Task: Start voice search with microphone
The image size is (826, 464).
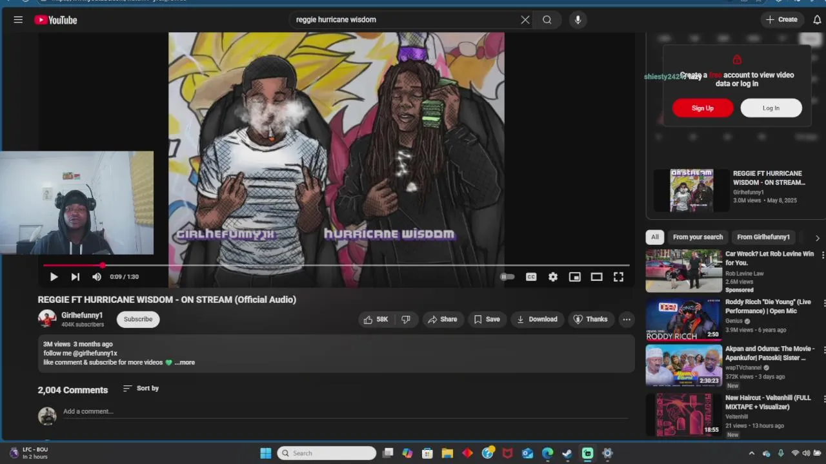Action: 578,20
